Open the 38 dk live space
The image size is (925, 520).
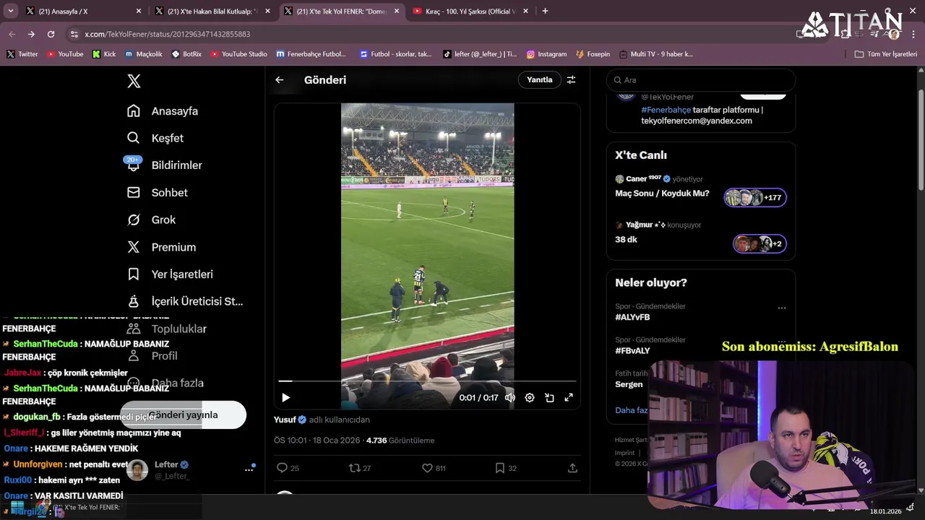626,240
